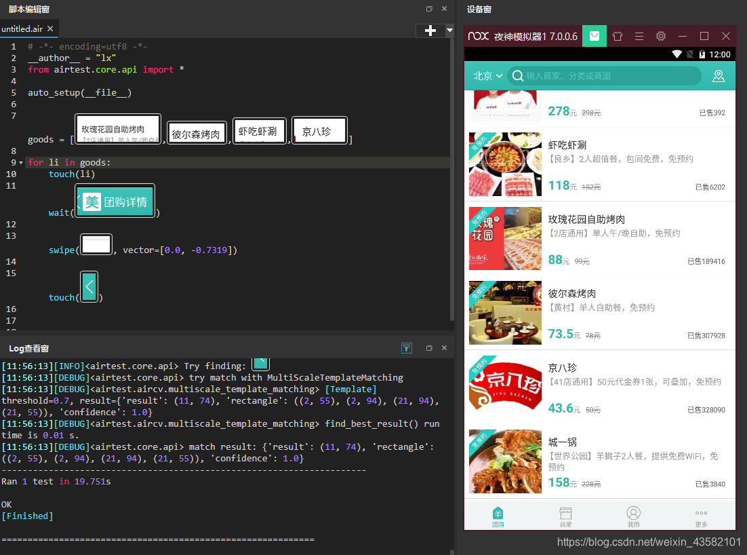This screenshot has width=747, height=555.
Task: Maximize the Nox emulator window
Action: pos(704,36)
